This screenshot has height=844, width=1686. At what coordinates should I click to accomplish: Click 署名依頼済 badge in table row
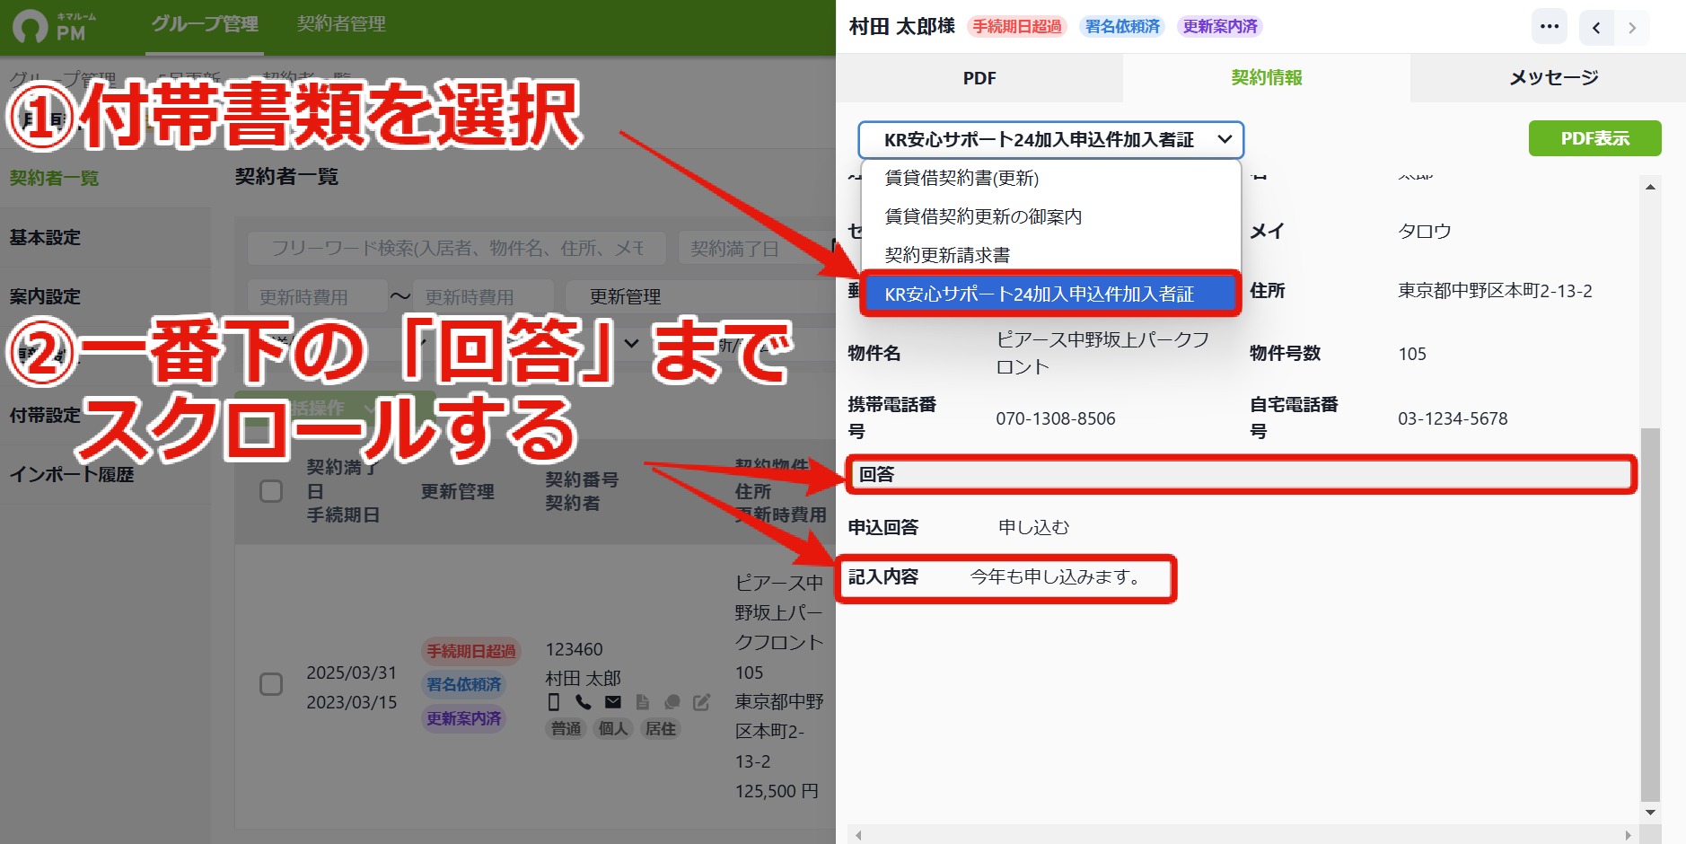[x=464, y=684]
